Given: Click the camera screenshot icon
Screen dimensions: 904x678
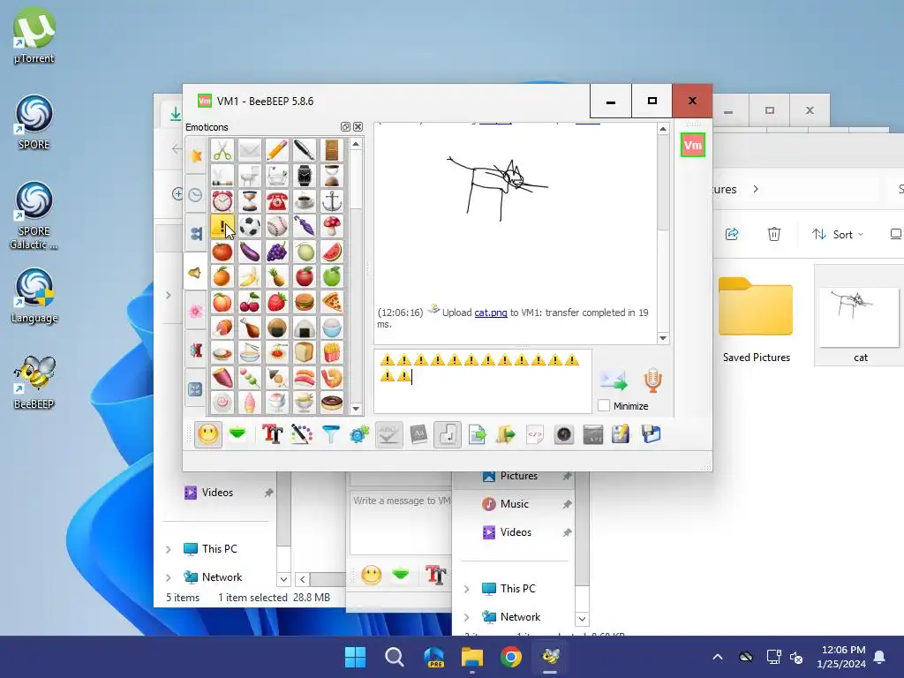Looking at the screenshot, I should point(564,434).
